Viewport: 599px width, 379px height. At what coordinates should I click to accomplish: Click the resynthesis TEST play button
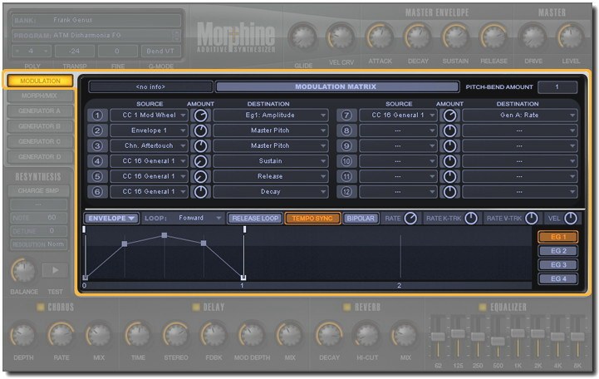point(55,270)
